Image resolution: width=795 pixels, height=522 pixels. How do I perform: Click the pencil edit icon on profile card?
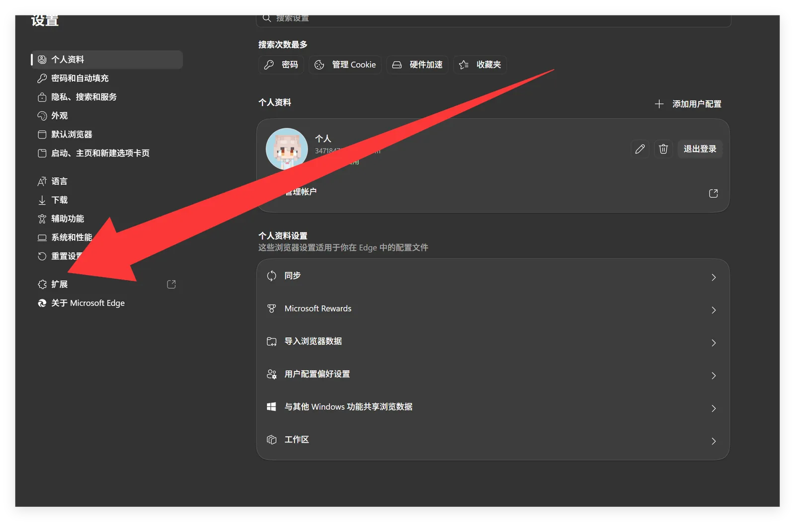(x=640, y=149)
